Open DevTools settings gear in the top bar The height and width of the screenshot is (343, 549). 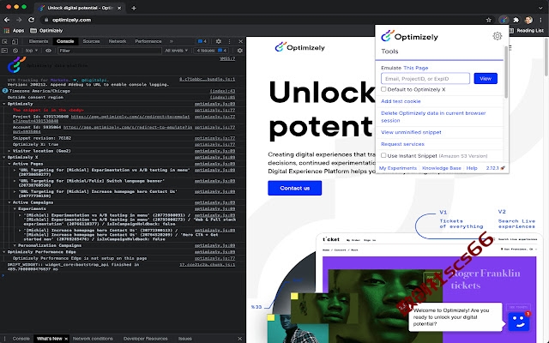pyautogui.click(x=219, y=41)
